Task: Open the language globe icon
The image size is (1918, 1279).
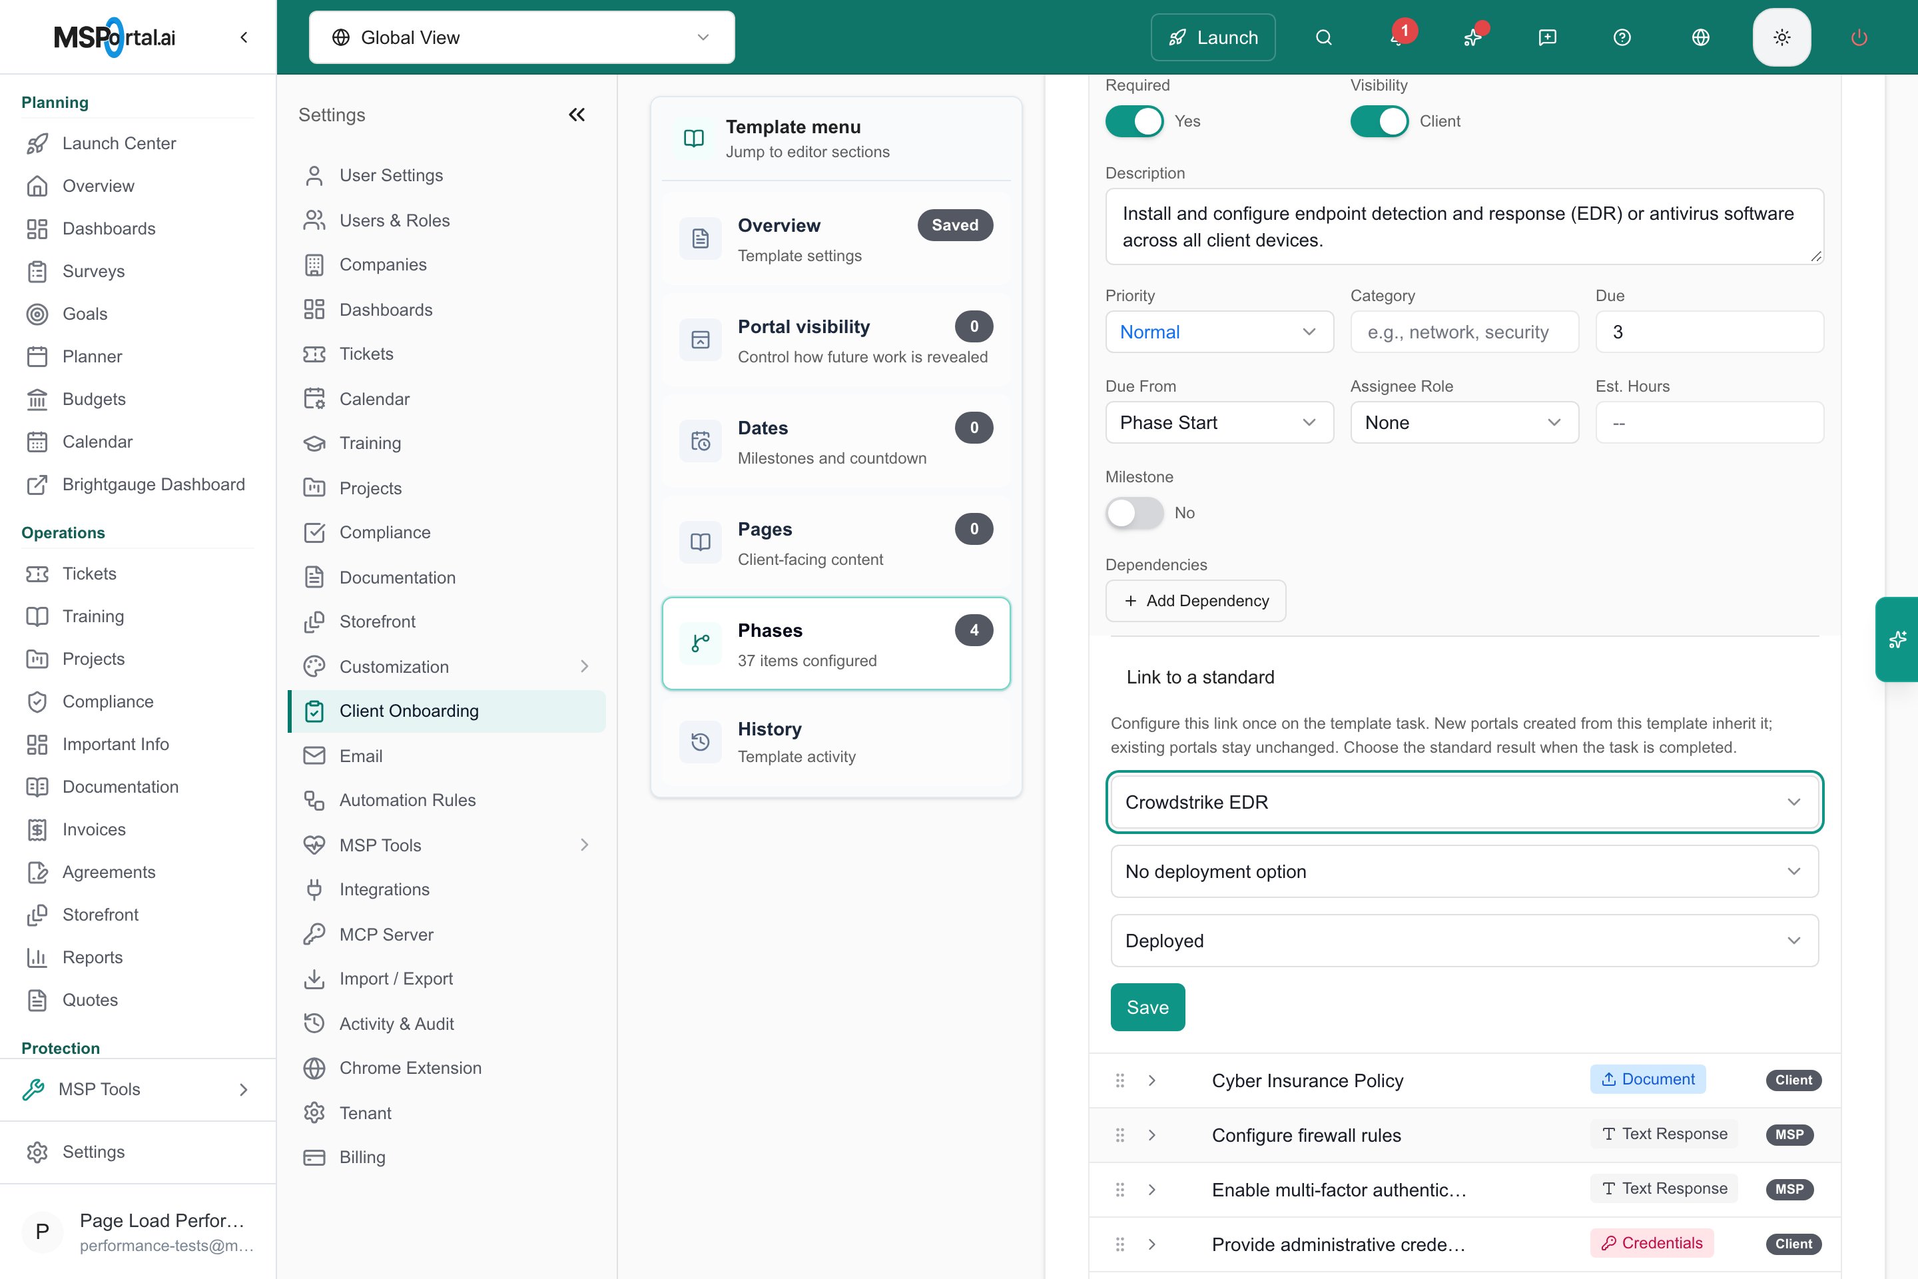Action: (1700, 37)
